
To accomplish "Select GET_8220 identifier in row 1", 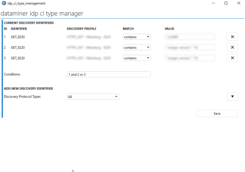I will tap(18, 37).
